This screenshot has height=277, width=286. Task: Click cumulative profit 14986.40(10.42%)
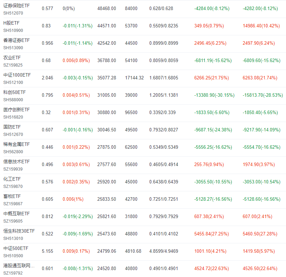(x=261, y=26)
